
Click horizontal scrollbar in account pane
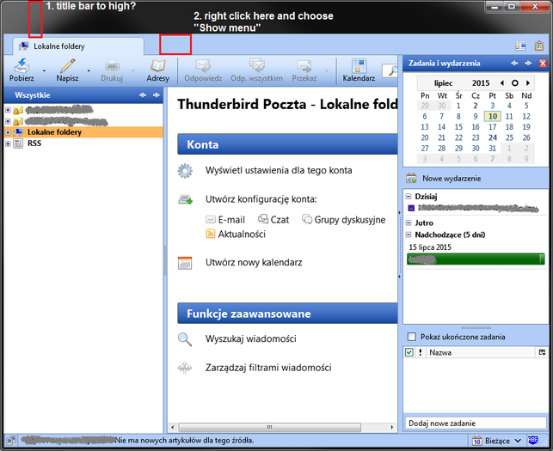(x=270, y=428)
